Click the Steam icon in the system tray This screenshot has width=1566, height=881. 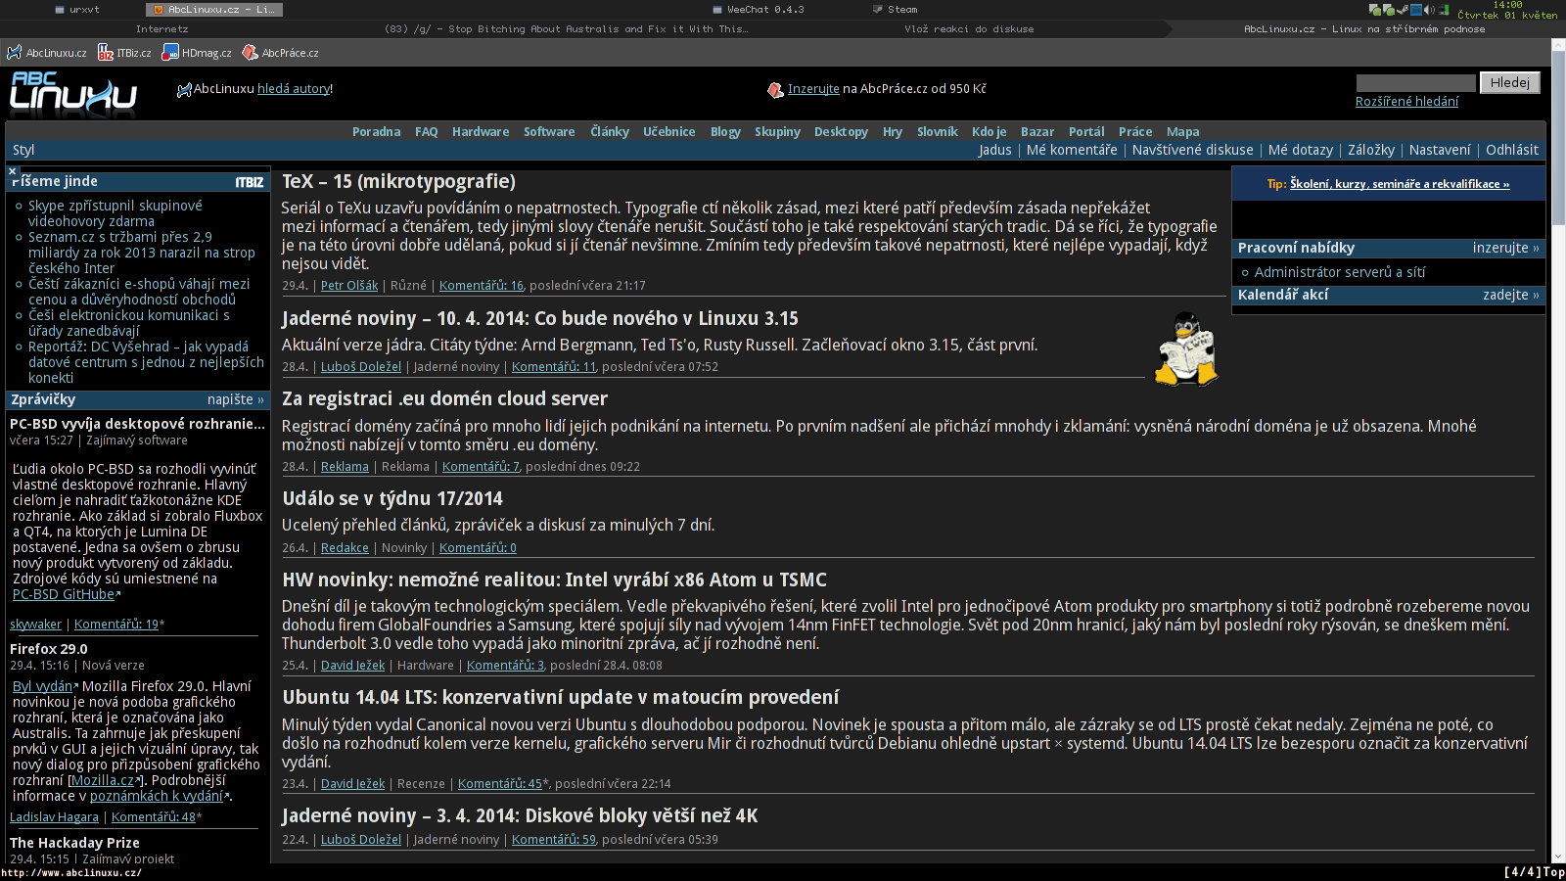point(1403,10)
